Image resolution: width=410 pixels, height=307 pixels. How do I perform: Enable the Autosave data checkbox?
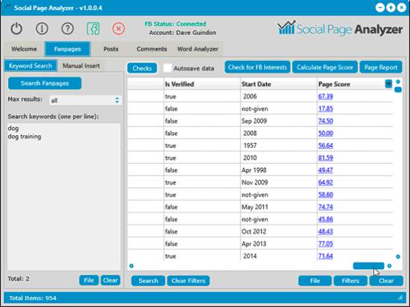[x=167, y=68]
